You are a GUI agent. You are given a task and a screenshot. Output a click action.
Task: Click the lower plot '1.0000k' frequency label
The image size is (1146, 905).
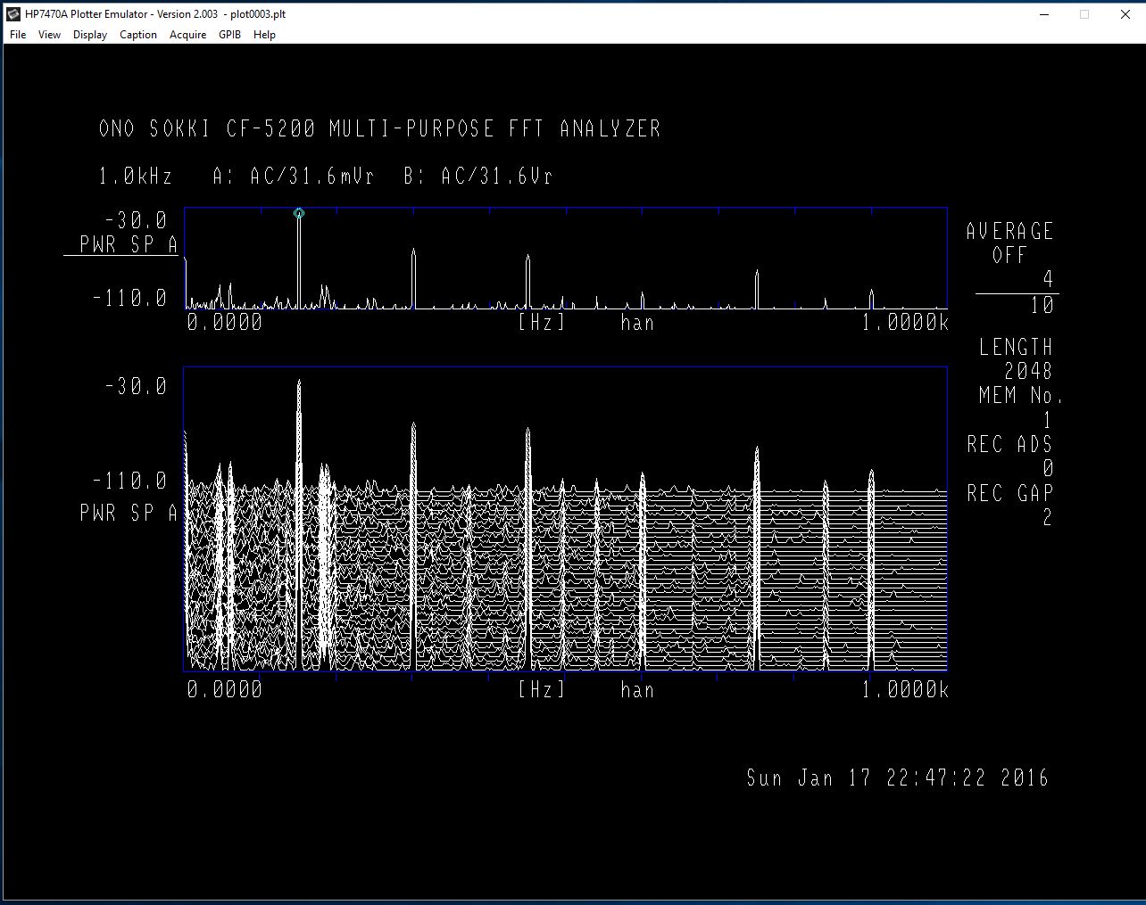click(905, 690)
